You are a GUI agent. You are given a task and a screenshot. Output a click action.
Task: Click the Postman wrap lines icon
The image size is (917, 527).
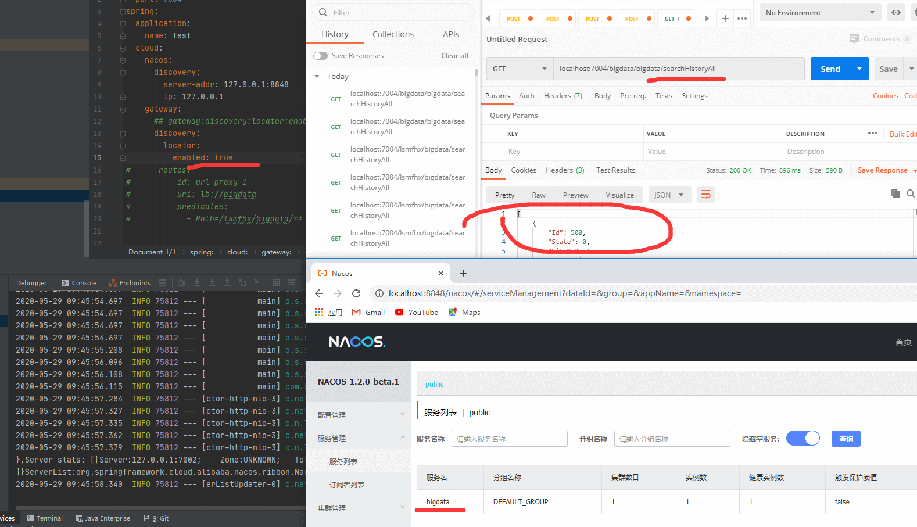click(x=705, y=195)
